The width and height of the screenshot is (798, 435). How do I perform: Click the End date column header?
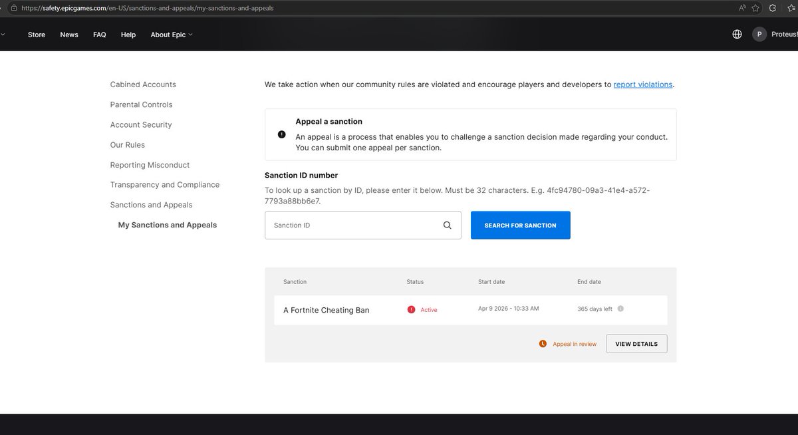589,282
